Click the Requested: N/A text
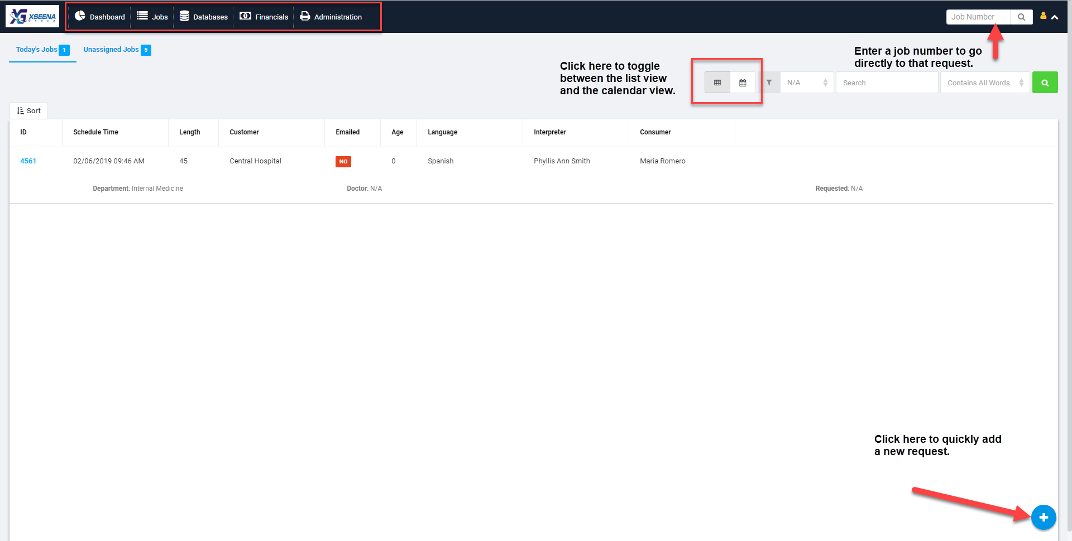Image resolution: width=1072 pixels, height=541 pixels. click(x=839, y=189)
